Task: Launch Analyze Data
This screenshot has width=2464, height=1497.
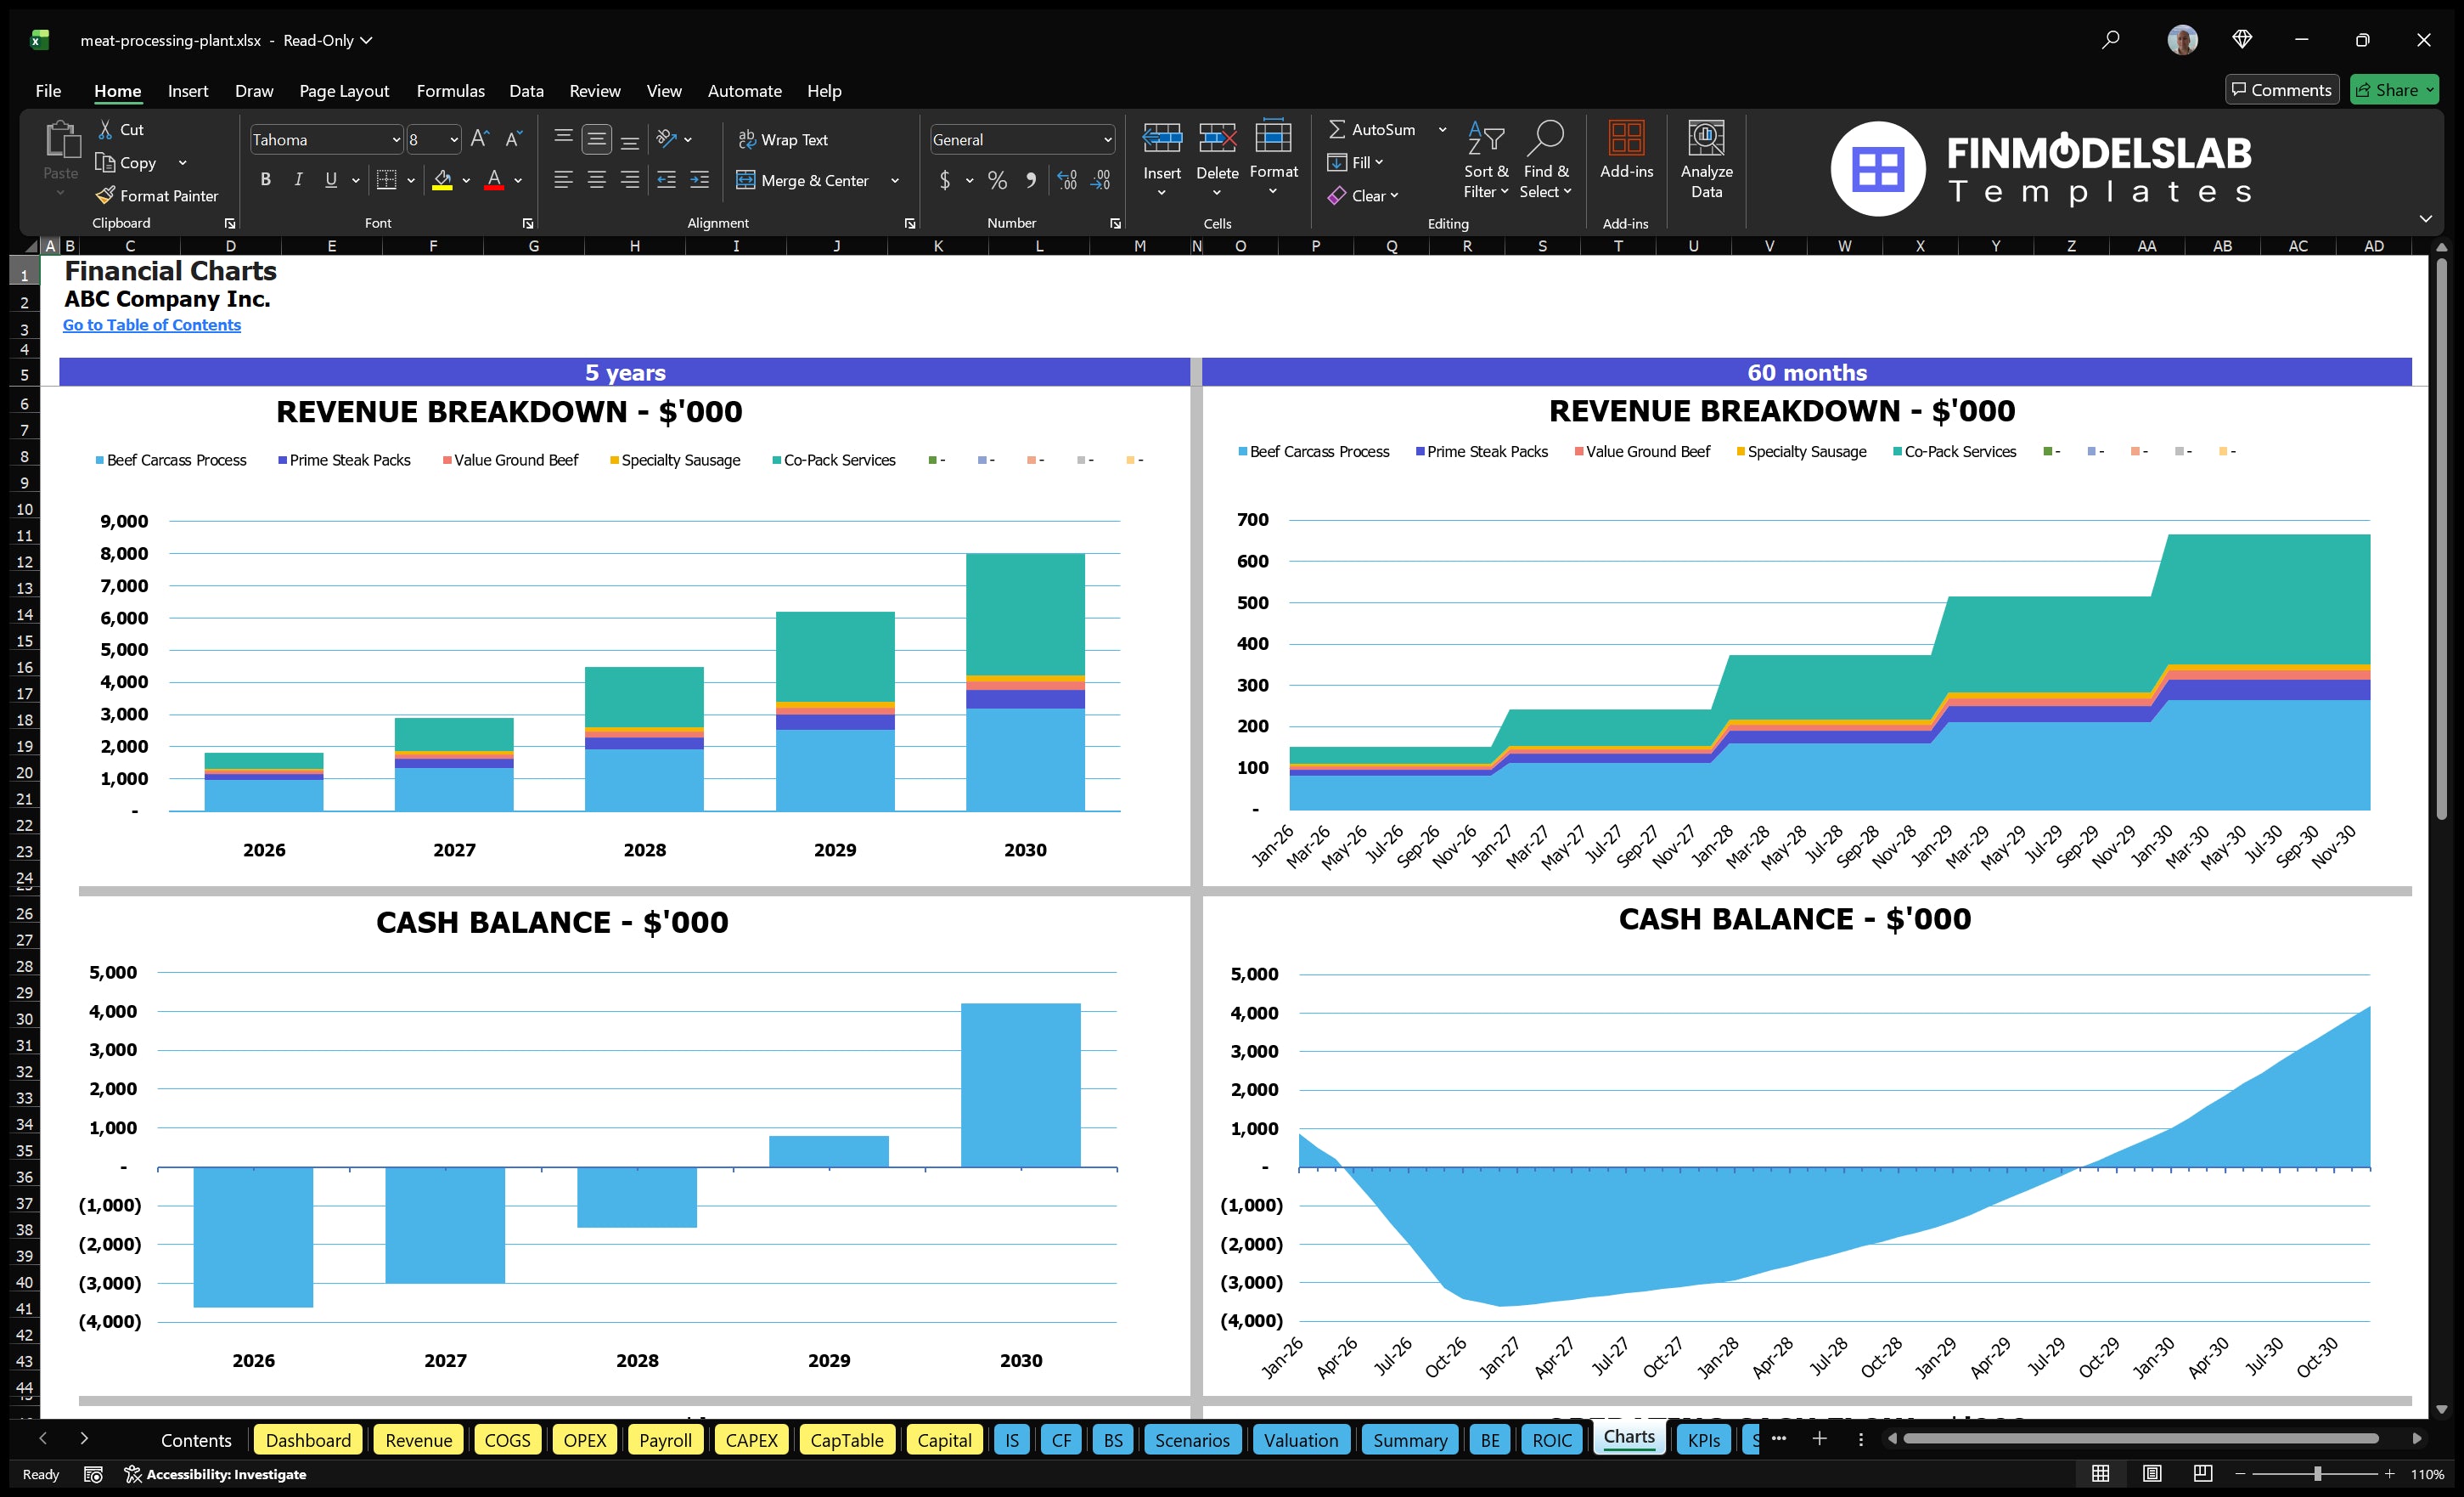Action: pos(1707,160)
